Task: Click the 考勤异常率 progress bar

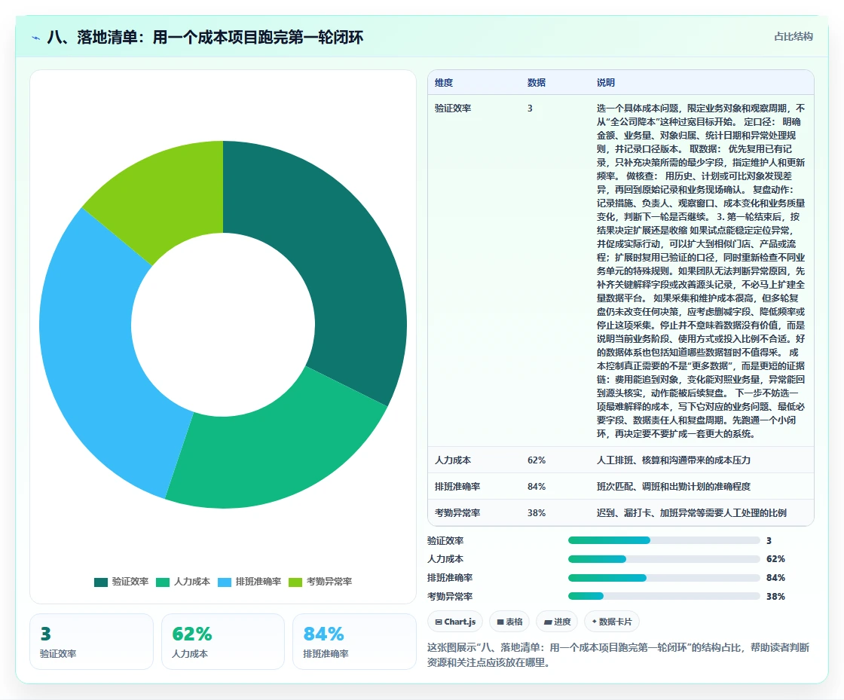Action: pyautogui.click(x=664, y=596)
